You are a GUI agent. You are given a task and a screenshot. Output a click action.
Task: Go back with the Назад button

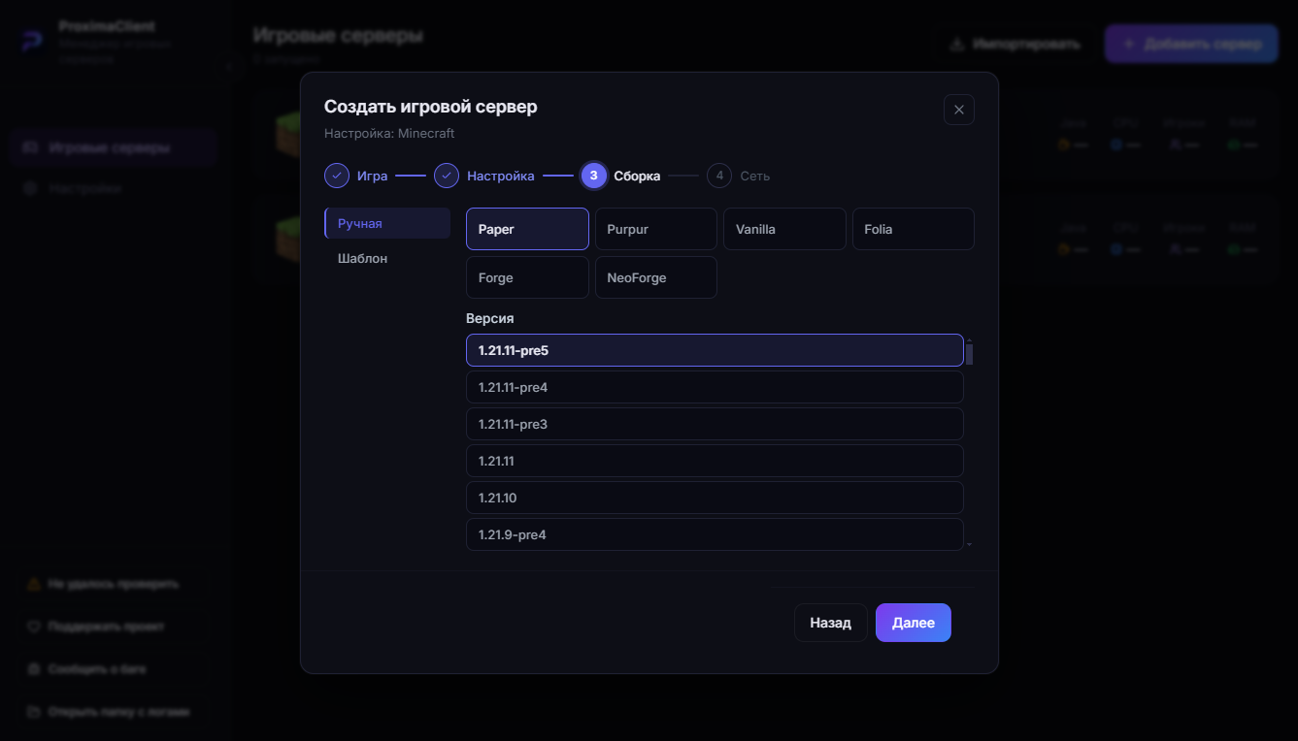pos(831,623)
